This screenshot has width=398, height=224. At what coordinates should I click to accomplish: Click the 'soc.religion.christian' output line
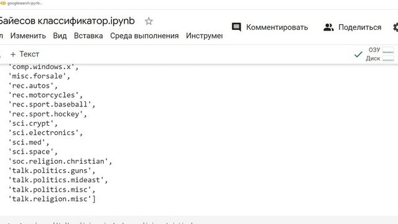pos(60,161)
